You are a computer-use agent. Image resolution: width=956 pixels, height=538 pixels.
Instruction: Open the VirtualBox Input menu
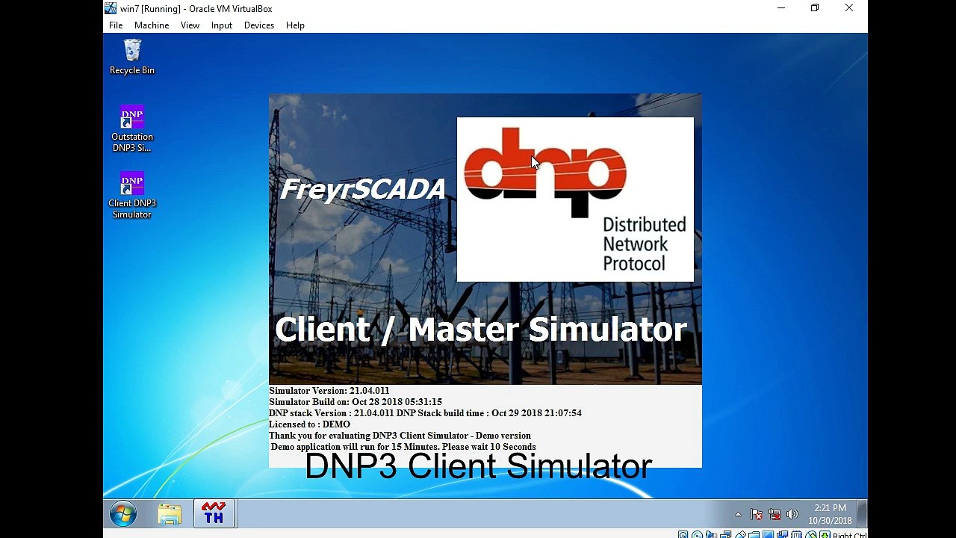(x=222, y=25)
